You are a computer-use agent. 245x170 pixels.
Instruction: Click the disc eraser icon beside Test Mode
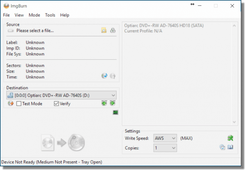11,103
